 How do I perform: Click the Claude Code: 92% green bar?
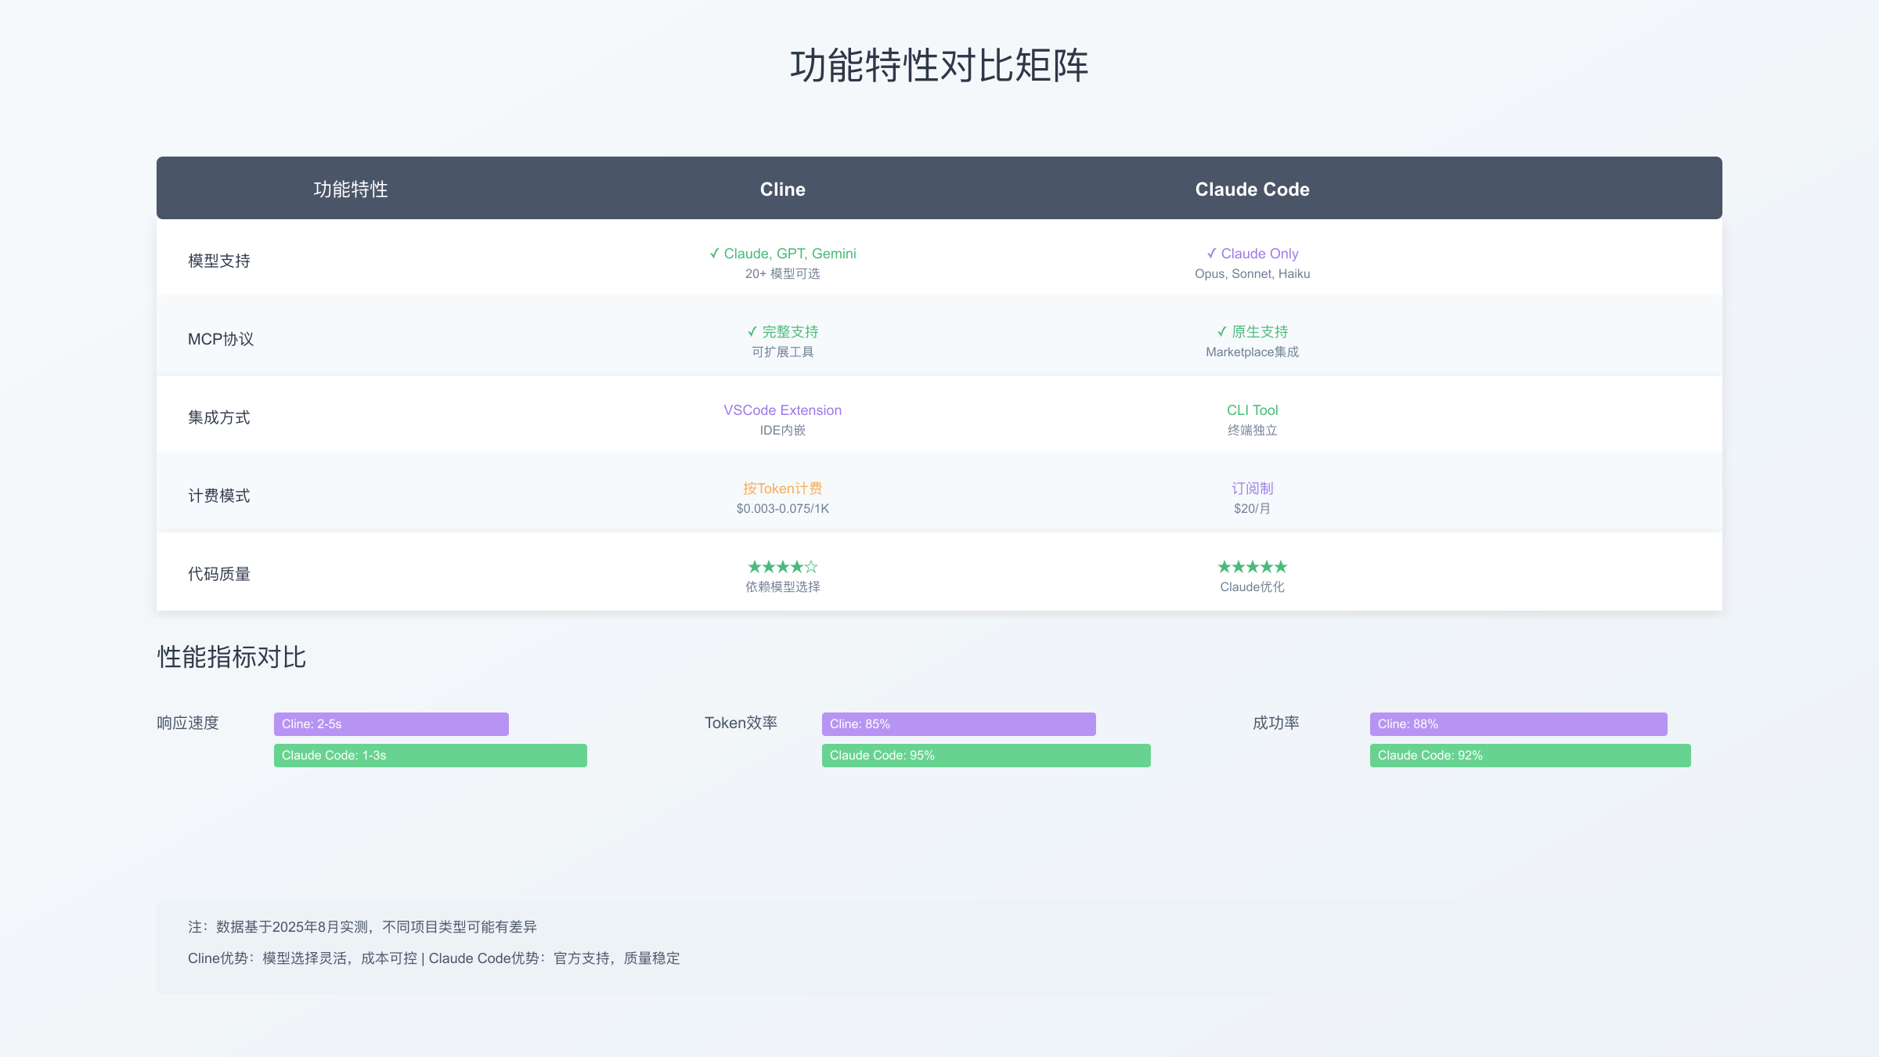click(1531, 756)
